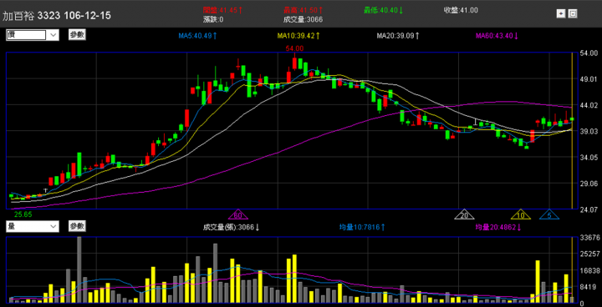Click the 39.03 price axis label
The height and width of the screenshot is (307, 602).
pos(589,131)
